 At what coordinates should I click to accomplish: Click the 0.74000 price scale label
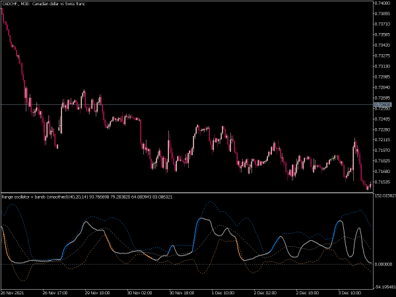tap(383, 3)
